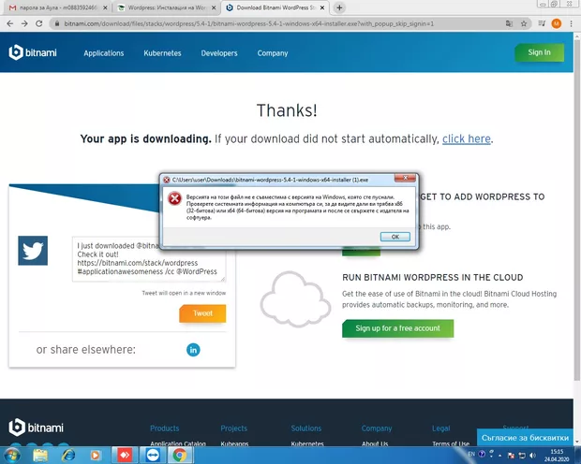Click the cloud illustration
Viewport: 581px width, 464px height.
pos(295,299)
